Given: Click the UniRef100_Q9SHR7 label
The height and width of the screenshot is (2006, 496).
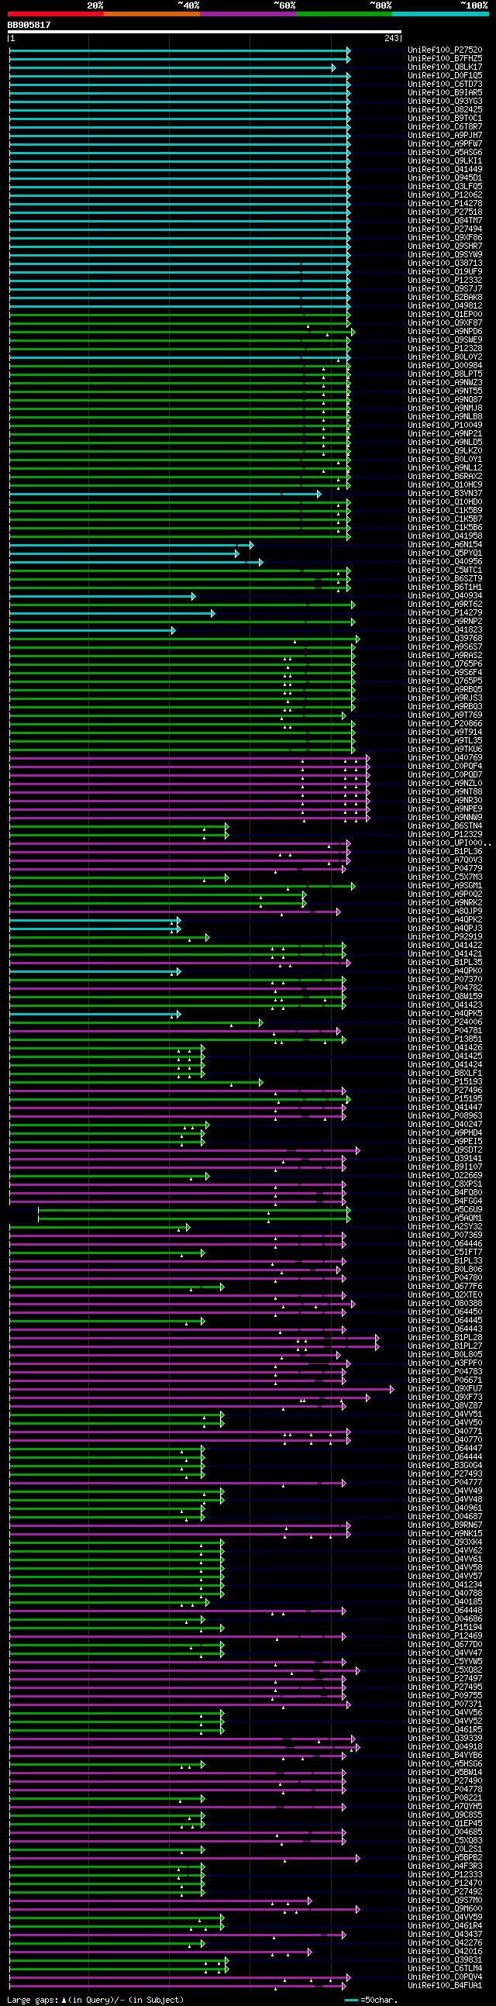Looking at the screenshot, I should [x=445, y=246].
